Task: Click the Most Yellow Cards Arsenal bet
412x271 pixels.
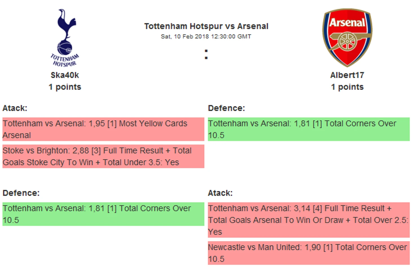Action: pyautogui.click(x=103, y=129)
